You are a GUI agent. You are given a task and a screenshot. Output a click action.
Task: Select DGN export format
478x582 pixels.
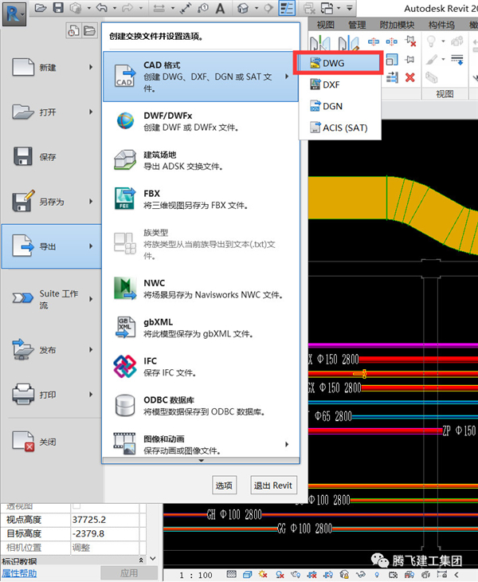pos(332,105)
